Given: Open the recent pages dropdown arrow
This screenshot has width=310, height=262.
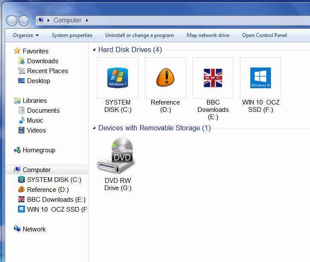Looking at the screenshot, I should point(32,21).
